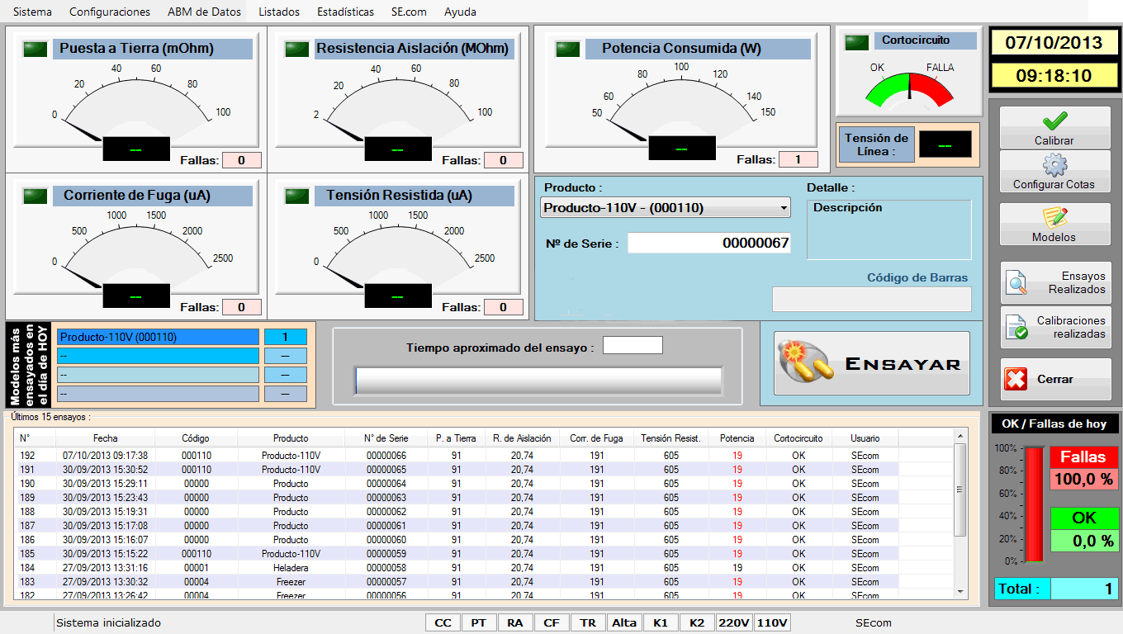Screen dimensions: 1123x634
Task: Toggle the K1 relay indicator
Action: click(x=661, y=622)
